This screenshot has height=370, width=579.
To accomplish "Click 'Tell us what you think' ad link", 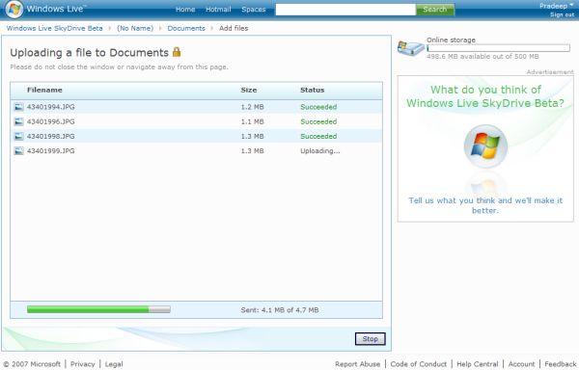I will [485, 205].
